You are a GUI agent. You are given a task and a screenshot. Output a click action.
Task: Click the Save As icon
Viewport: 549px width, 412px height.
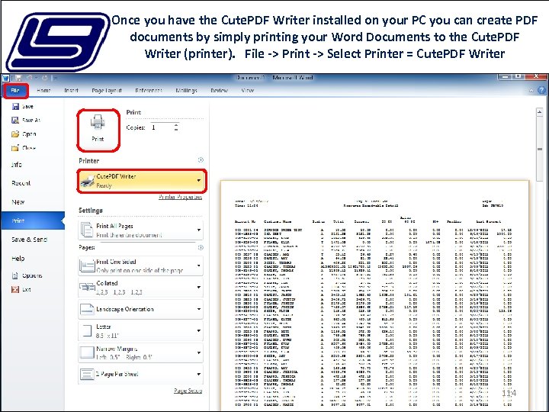15,121
